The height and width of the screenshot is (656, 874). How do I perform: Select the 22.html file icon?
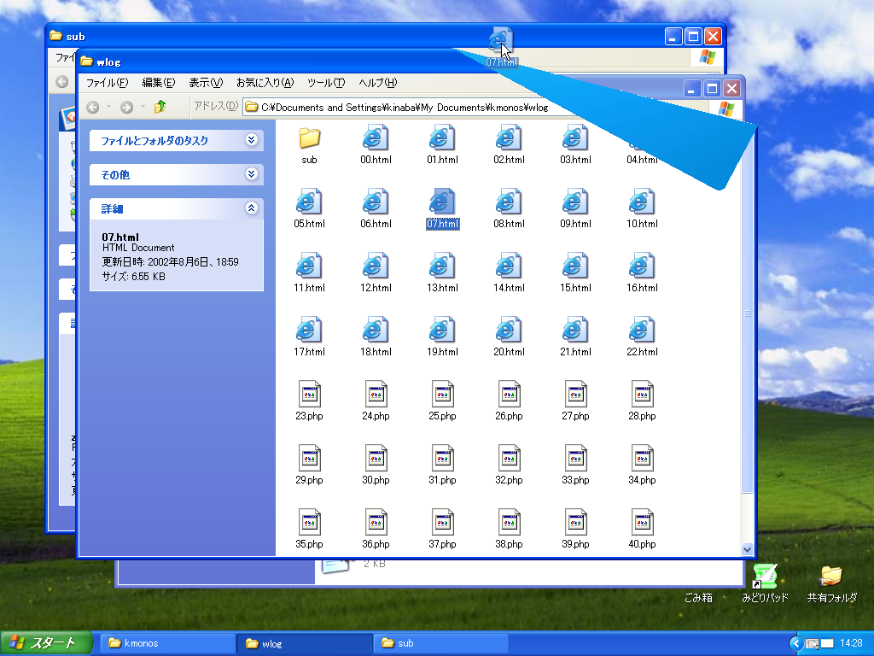[x=642, y=331]
